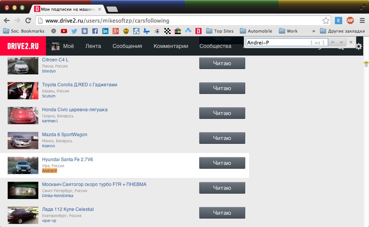
Task: Expand the Work bookmark folder
Action: coord(288,31)
